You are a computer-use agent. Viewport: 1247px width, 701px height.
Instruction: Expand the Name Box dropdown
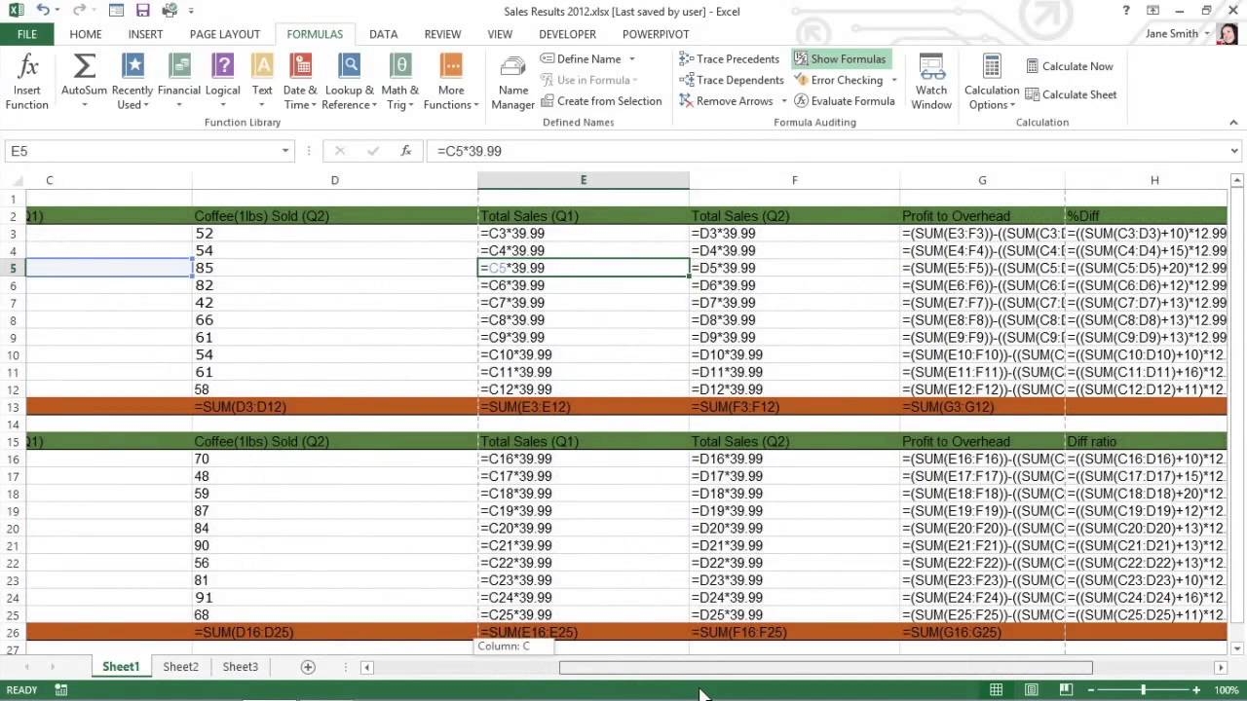[285, 151]
